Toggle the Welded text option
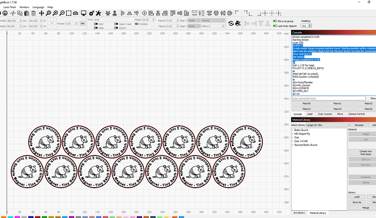376x218 pixels. 136,24
